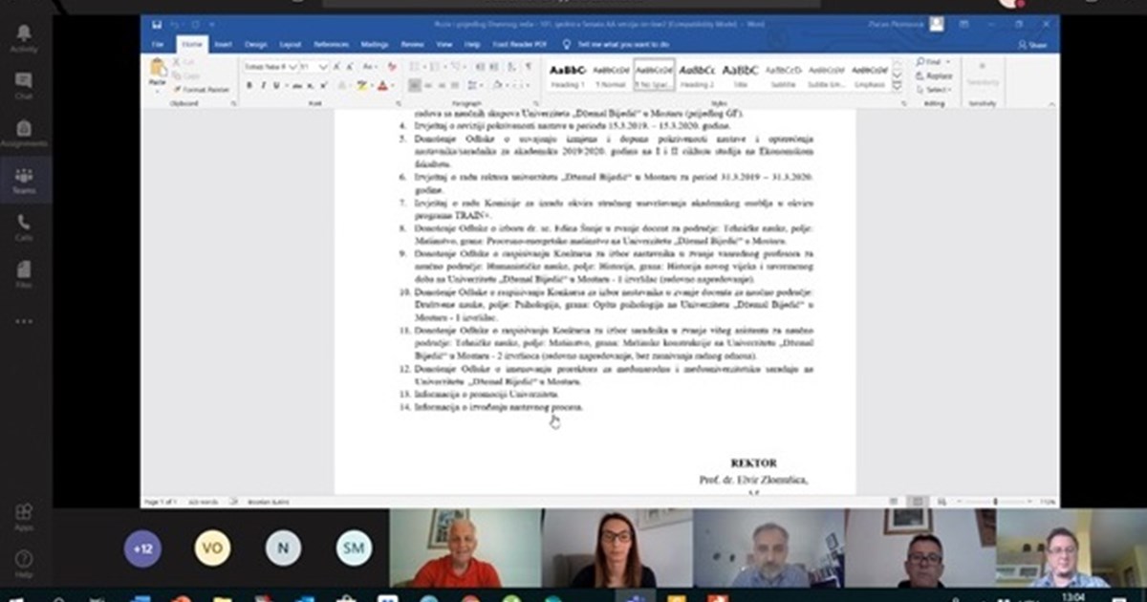
Task: Click the Replace button in Editing group
Action: tap(934, 75)
